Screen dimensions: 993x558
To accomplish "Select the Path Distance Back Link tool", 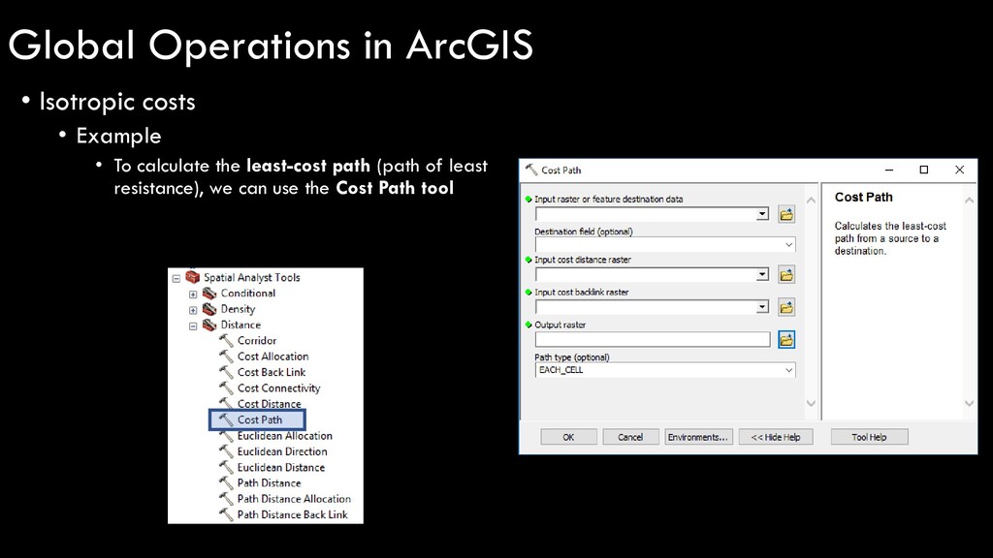I will point(292,514).
